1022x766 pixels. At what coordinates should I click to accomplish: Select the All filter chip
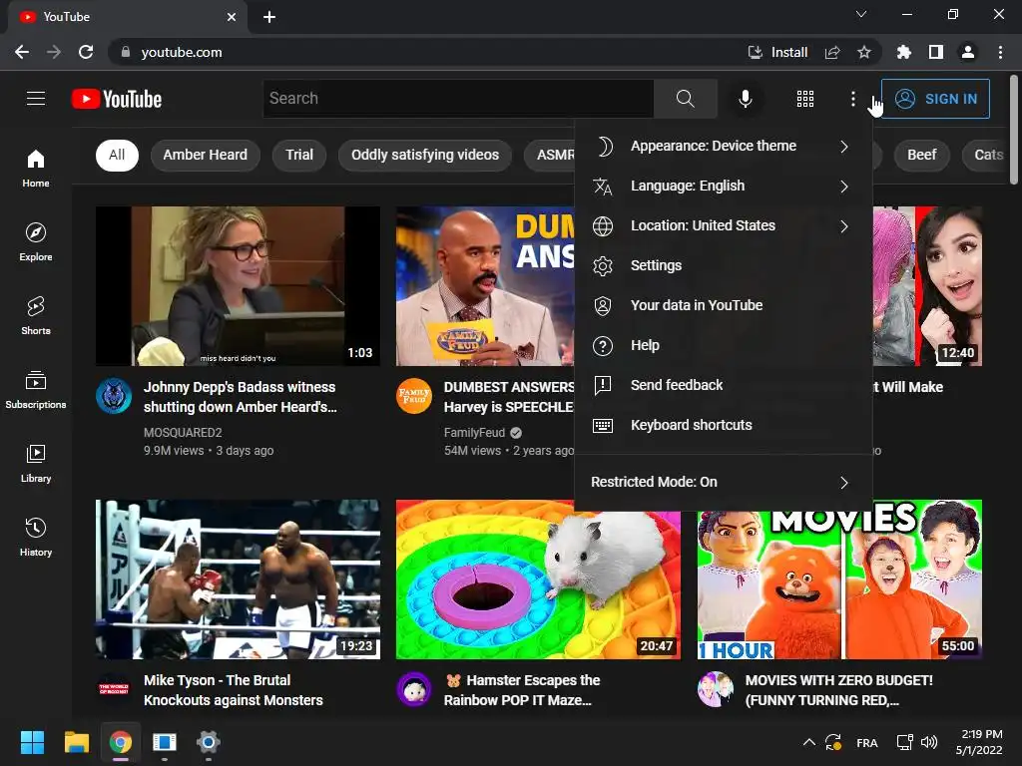(x=118, y=155)
